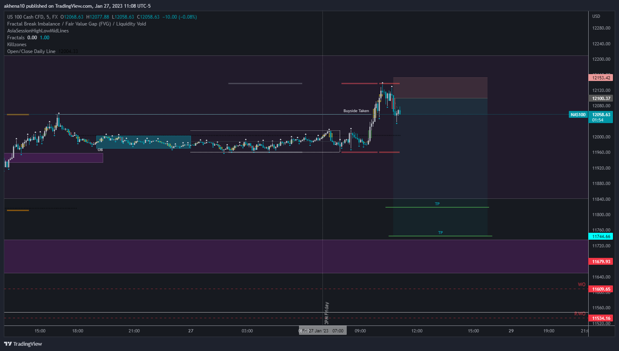This screenshot has height=351, width=619.
Task: Click the 12100.37 entry price label
Action: click(x=601, y=98)
